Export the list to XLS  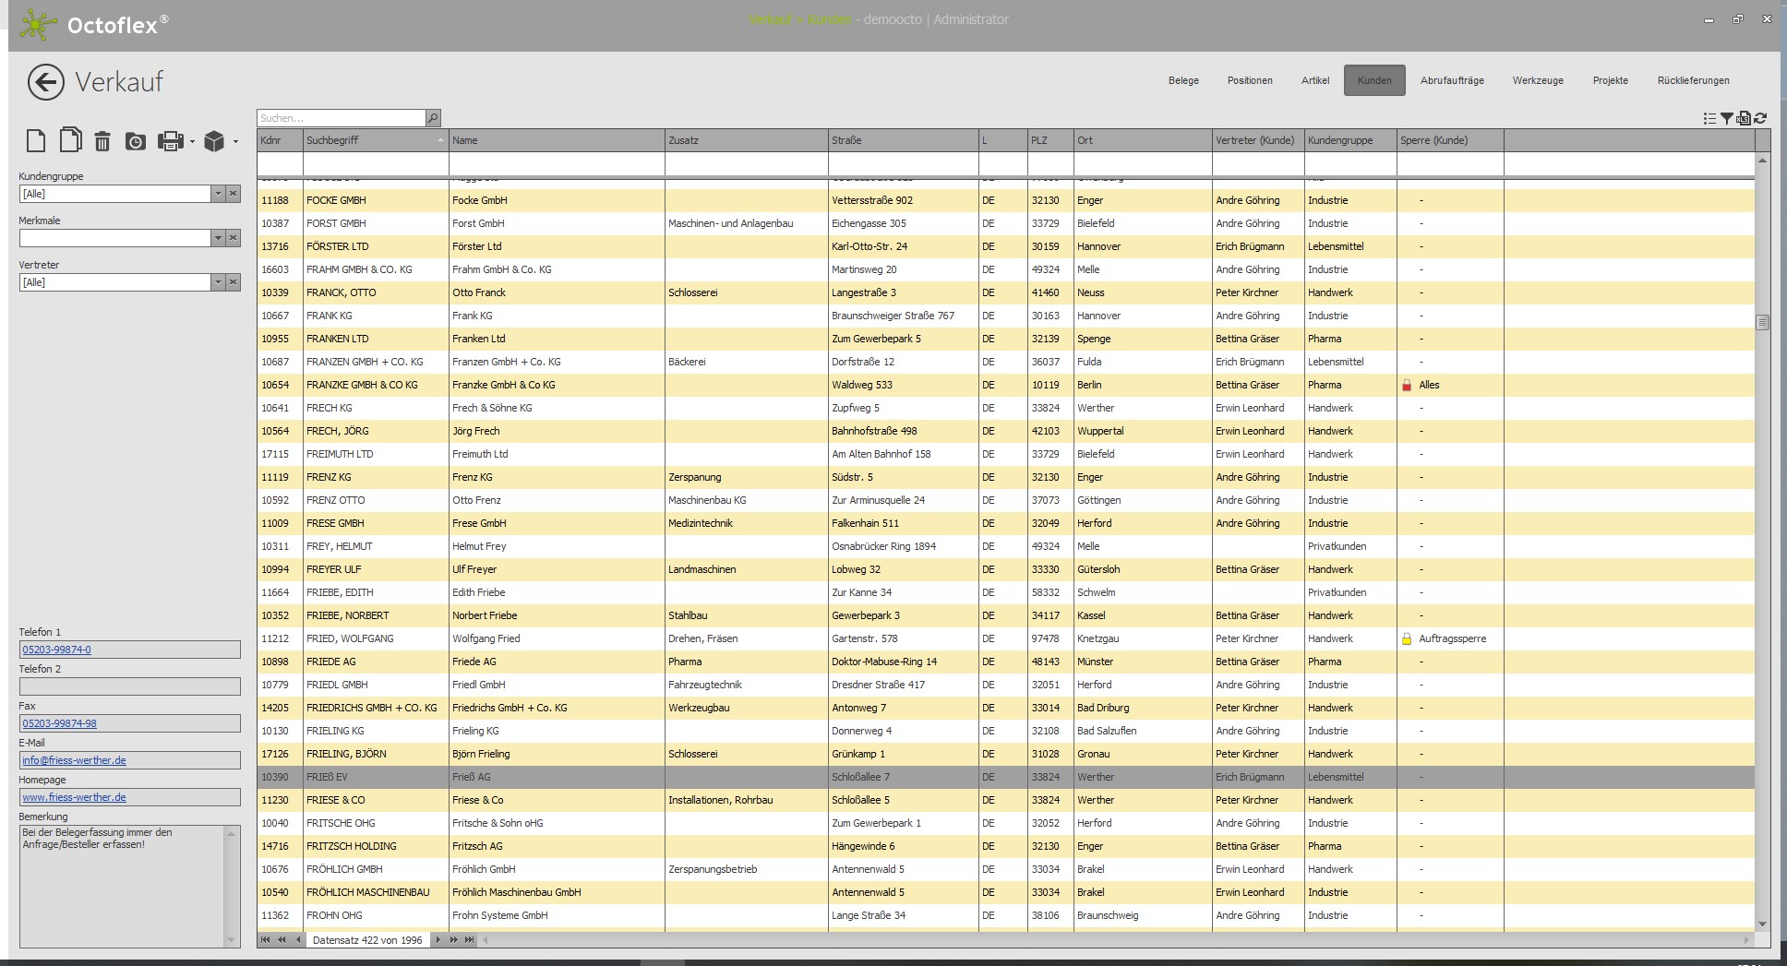tap(1743, 118)
